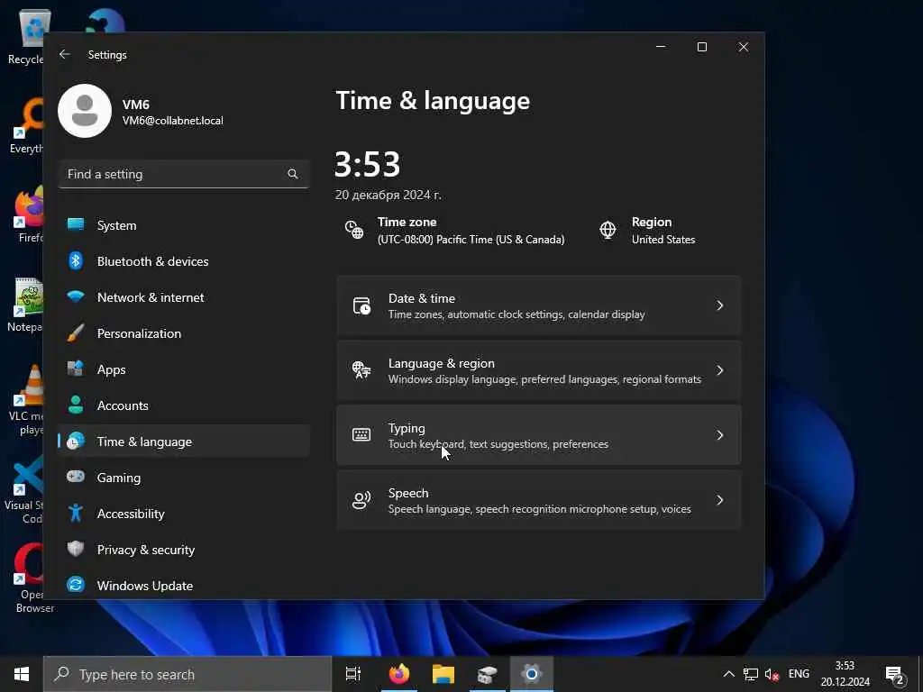Select Accessibility in sidebar
Viewport: 923px width, 692px height.
[184, 513]
